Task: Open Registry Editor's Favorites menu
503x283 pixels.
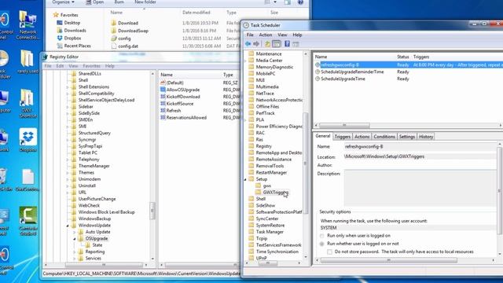Action: (x=91, y=66)
